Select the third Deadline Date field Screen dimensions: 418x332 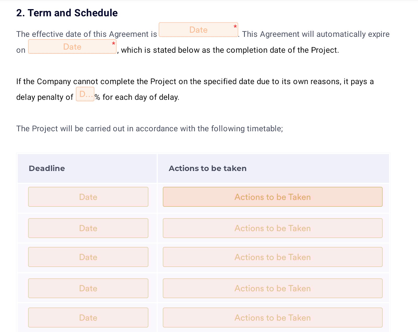click(x=88, y=257)
